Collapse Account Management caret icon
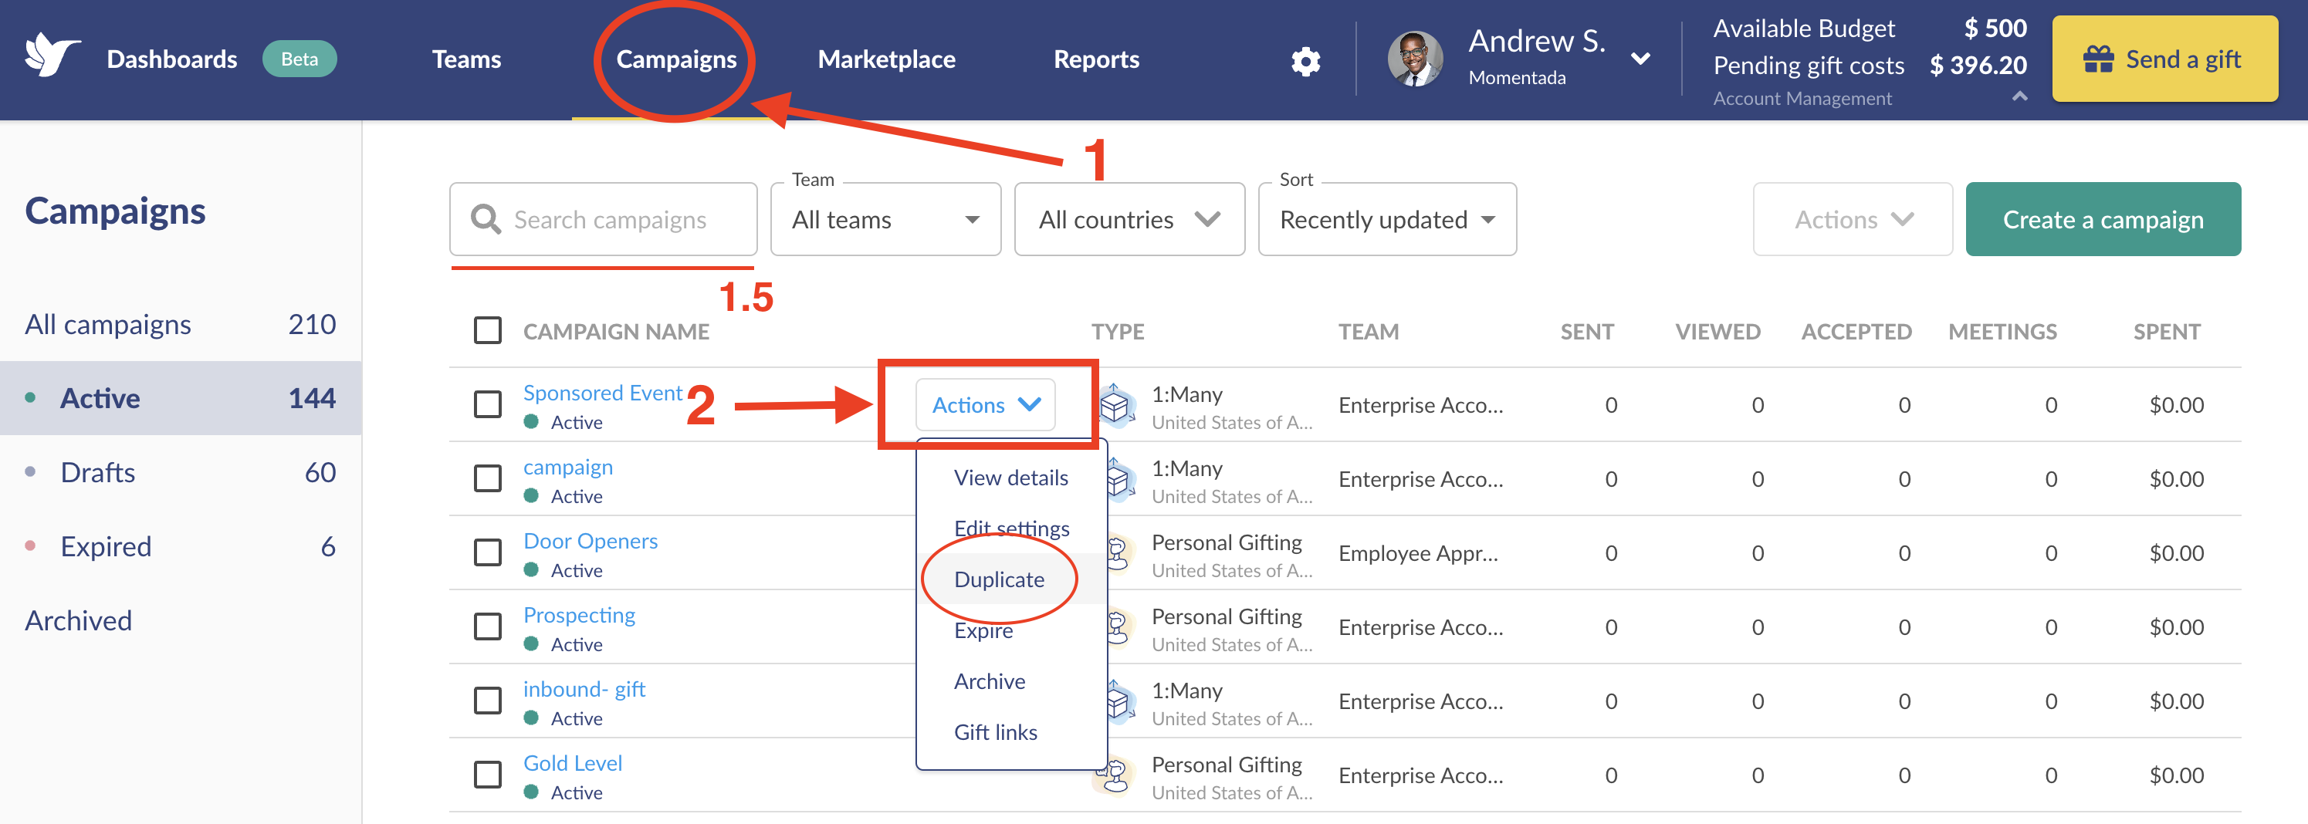 pyautogui.click(x=2019, y=96)
